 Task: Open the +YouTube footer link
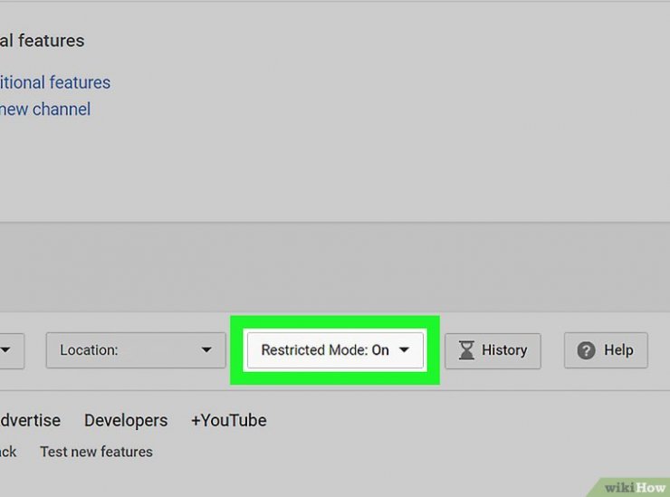[228, 421]
